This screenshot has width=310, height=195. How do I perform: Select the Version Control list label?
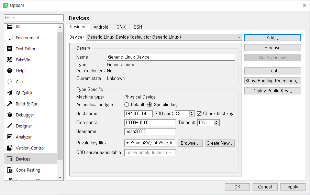click(x=30, y=148)
